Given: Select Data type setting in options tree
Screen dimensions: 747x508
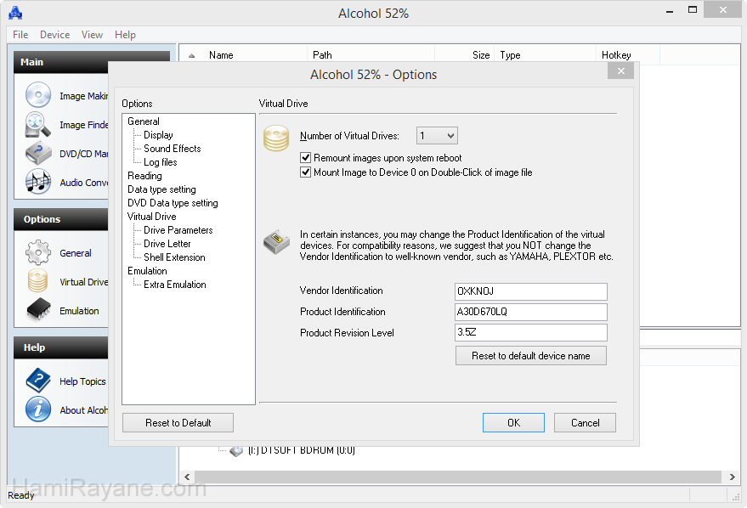Looking at the screenshot, I should pyautogui.click(x=161, y=189).
